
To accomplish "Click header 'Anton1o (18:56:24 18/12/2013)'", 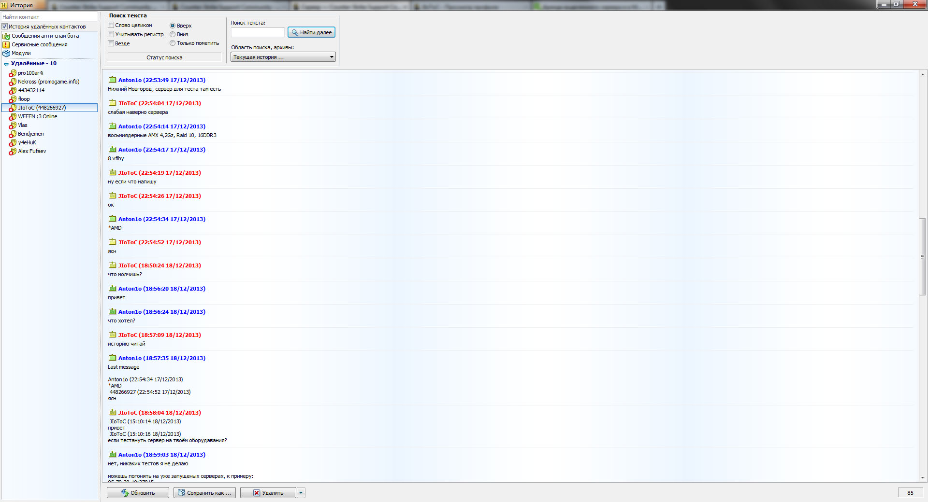I will pos(162,312).
